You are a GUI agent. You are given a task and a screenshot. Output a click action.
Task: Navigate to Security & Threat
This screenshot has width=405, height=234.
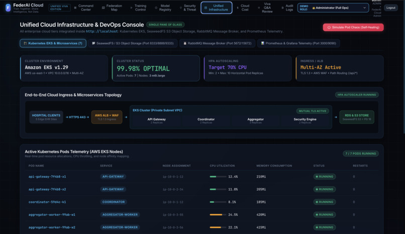[x=188, y=8]
